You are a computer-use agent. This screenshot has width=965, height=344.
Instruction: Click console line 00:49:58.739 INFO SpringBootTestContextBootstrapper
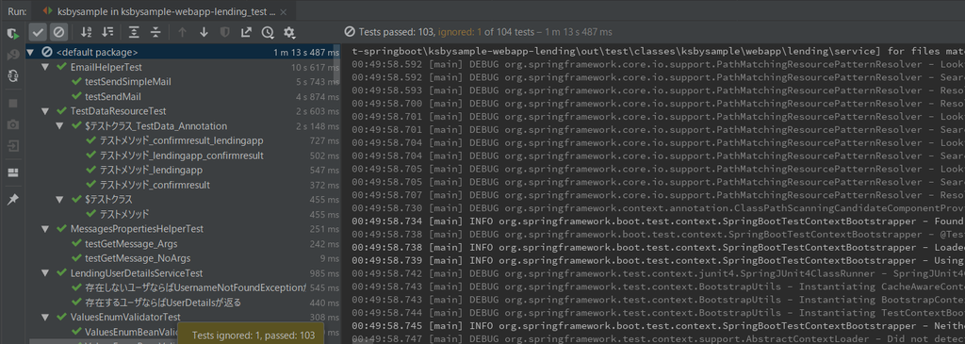[658, 260]
